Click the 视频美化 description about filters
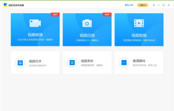The height and width of the screenshot is (111, 174). point(92,65)
